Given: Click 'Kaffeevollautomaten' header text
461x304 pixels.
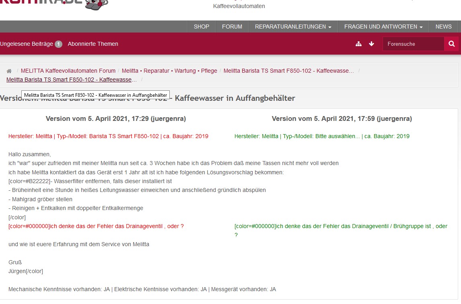Looking at the screenshot, I should (x=239, y=6).
